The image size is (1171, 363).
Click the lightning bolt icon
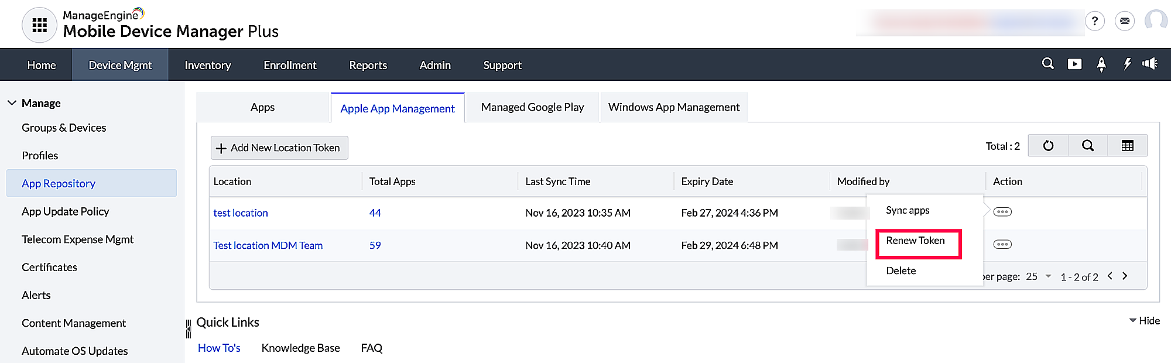(x=1127, y=64)
